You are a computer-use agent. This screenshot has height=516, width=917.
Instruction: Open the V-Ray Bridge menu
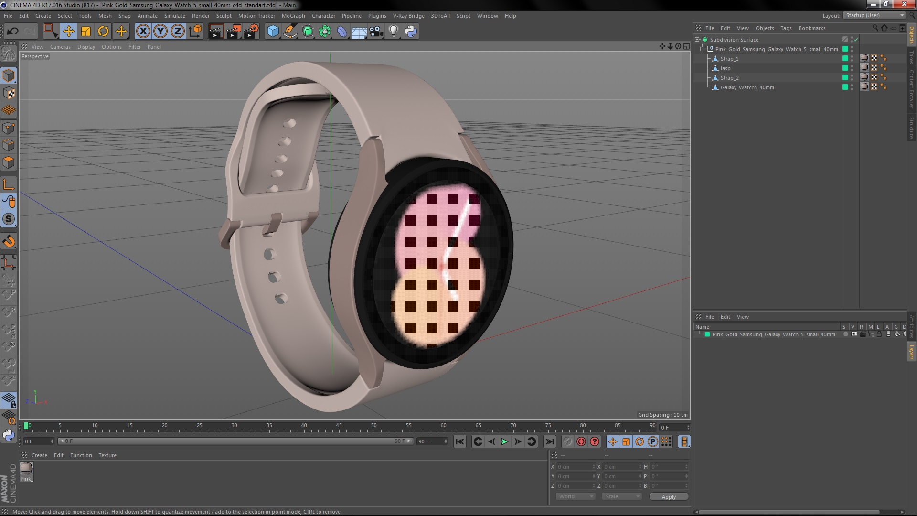408,16
